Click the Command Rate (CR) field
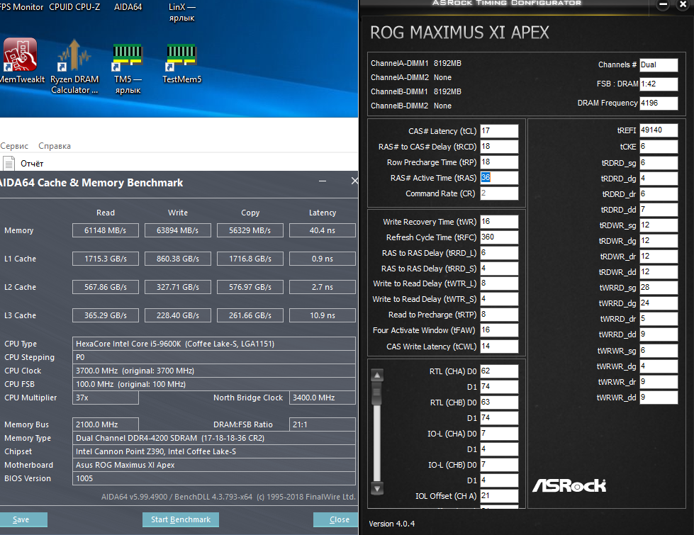 coord(499,193)
